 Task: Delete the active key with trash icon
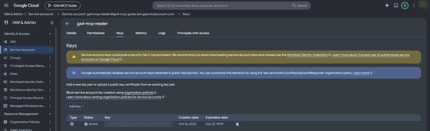tap(237, 124)
